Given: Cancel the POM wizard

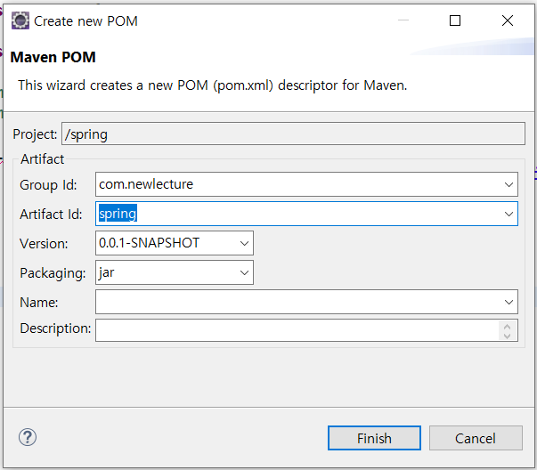Looking at the screenshot, I should [x=476, y=438].
